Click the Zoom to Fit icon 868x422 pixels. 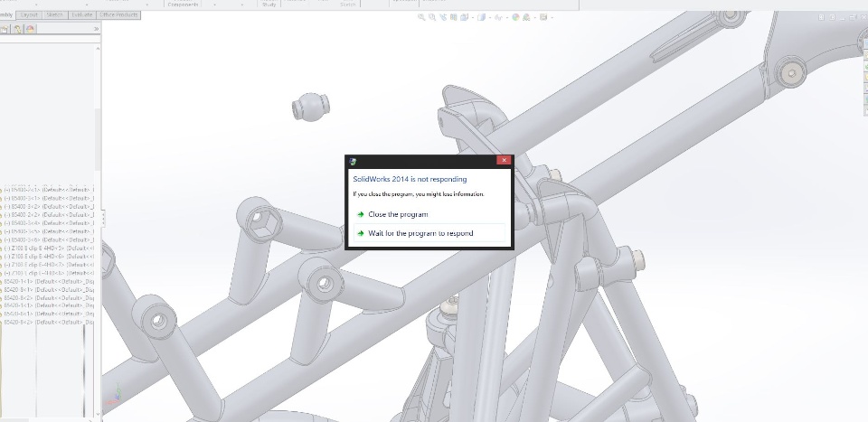point(421,17)
